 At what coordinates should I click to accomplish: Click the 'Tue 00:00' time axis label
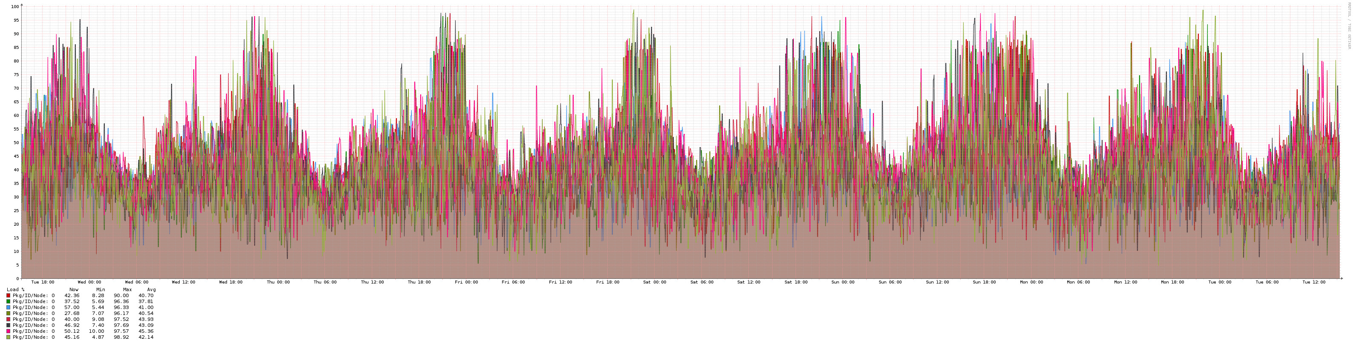pyautogui.click(x=1220, y=282)
